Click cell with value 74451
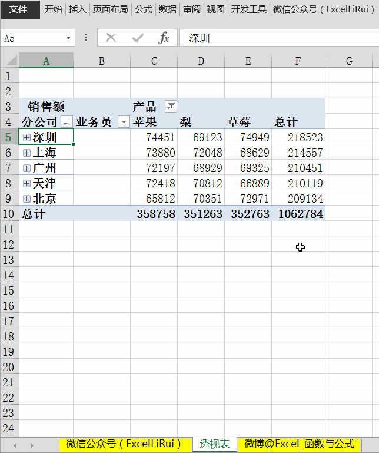 pyautogui.click(x=154, y=137)
